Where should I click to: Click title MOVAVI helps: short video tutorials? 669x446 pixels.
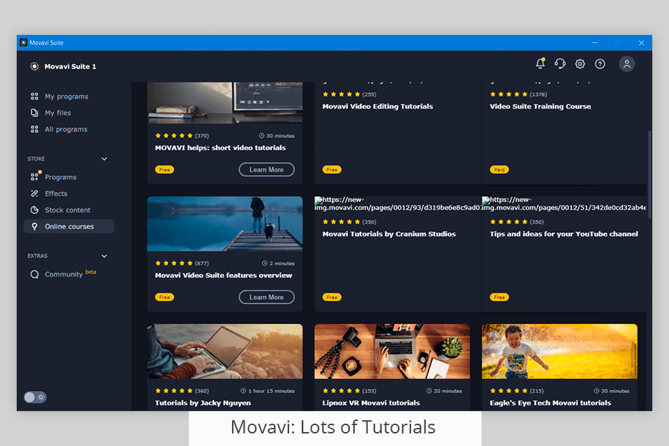click(x=220, y=148)
